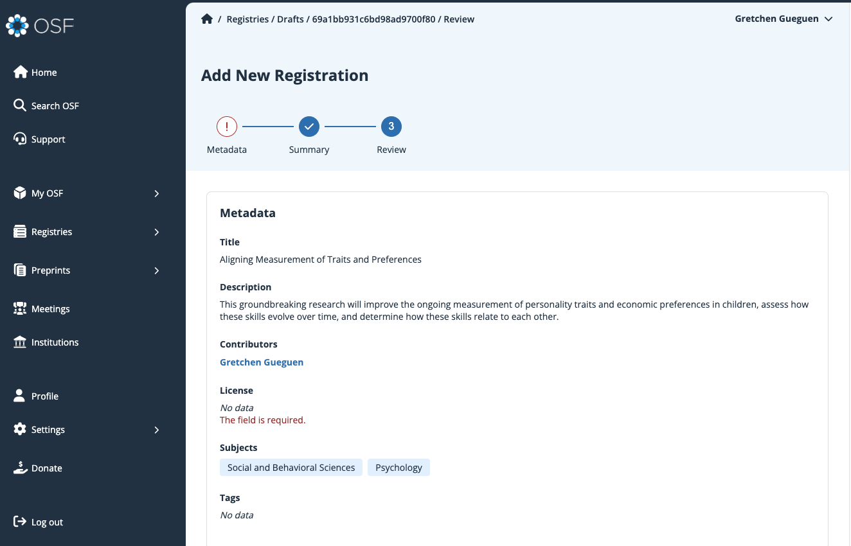Open contributor Gretchen Gueguen link
This screenshot has height=546, width=851.
(262, 362)
